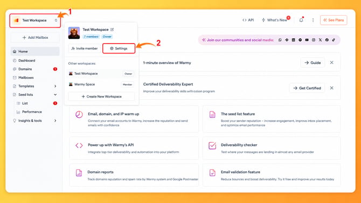Open the X (Twitter) social icon

coord(320,40)
